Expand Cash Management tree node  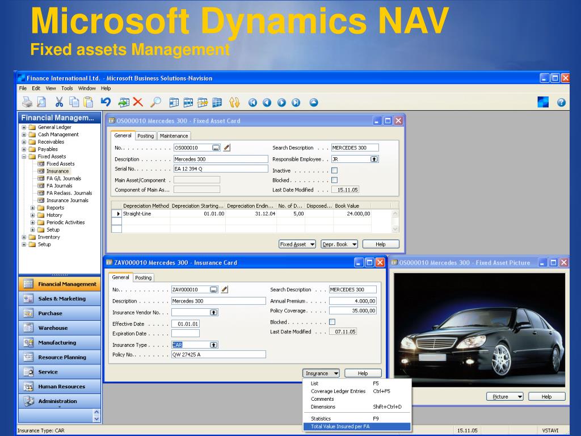tap(24, 135)
